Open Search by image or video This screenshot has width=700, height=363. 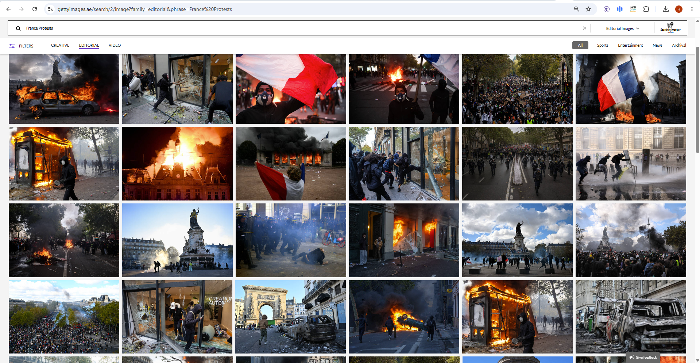tap(670, 28)
